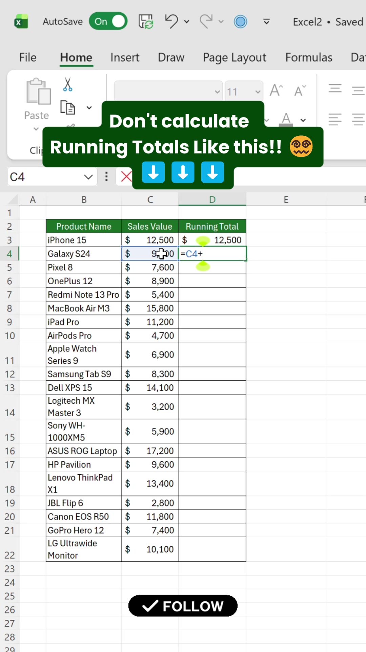Open the Undo history dropdown
366x652 pixels.
(187, 22)
